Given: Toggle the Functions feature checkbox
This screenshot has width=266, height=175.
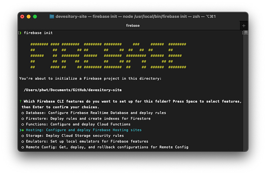Looking at the screenshot, I should click(23, 125).
